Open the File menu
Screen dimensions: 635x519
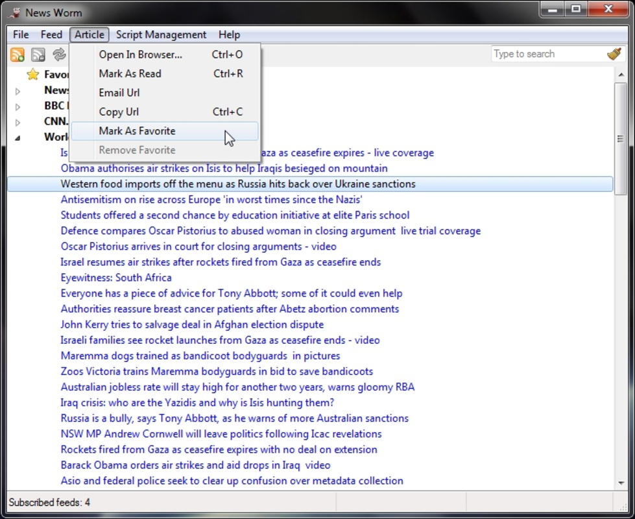pos(21,34)
